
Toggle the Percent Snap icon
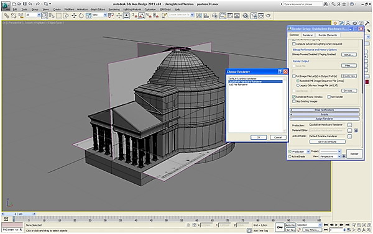tap(149, 16)
